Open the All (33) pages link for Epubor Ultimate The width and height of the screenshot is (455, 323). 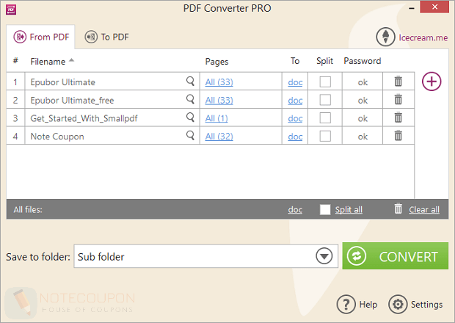click(219, 82)
